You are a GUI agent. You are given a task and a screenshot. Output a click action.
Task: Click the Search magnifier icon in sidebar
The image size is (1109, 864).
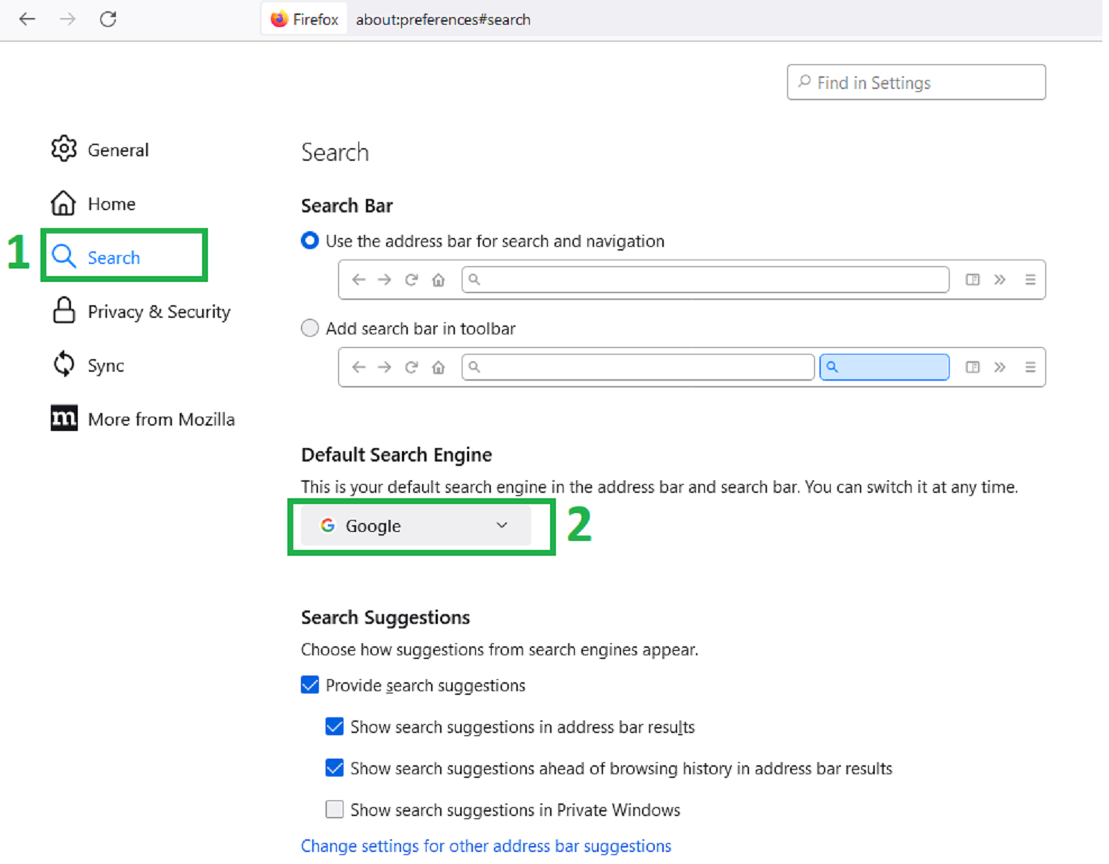click(x=64, y=257)
